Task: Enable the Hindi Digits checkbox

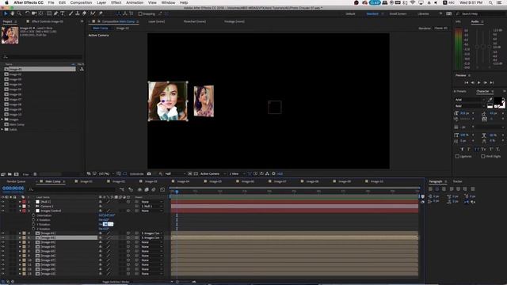Action: click(482, 157)
